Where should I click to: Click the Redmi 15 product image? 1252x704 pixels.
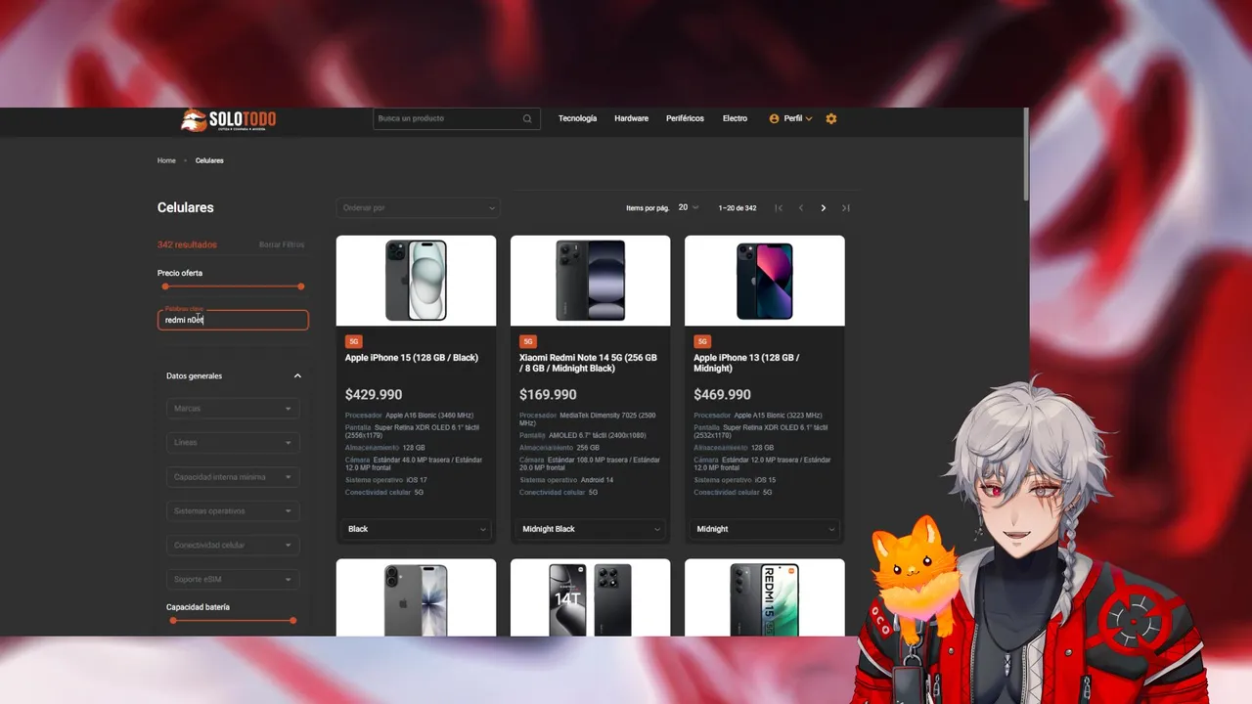(765, 598)
